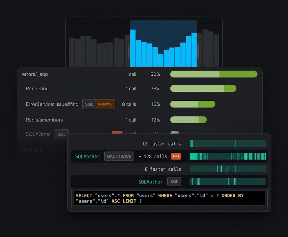Click the BACKTRACE button
This screenshot has width=288, height=237.
[119, 156]
